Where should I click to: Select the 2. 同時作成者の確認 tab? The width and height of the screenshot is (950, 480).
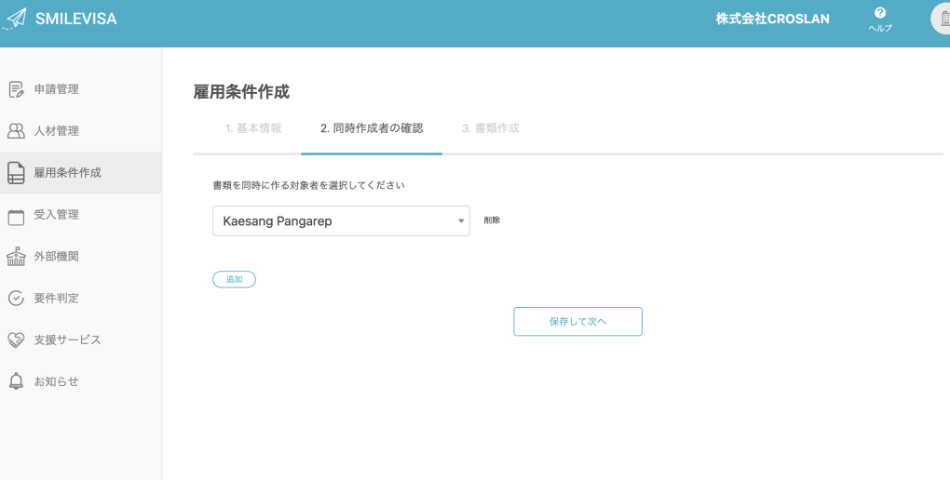tap(372, 128)
